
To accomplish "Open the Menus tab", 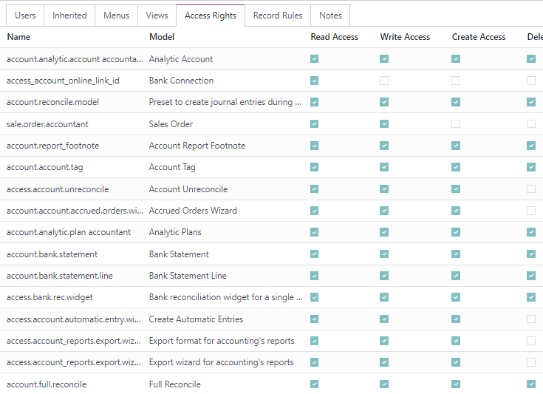I will 116,16.
